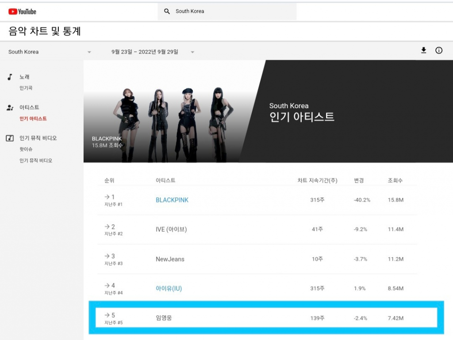Image resolution: width=453 pixels, height=340 pixels.
Task: Open the South Korea country dropdown
Action: [50, 52]
